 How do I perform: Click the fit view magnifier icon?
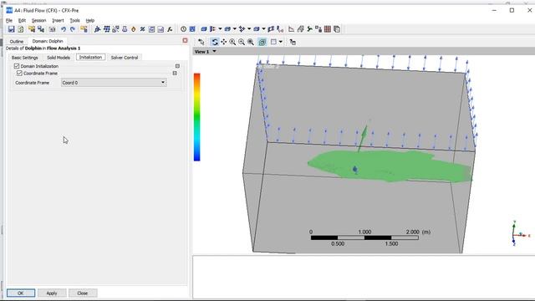pos(251,42)
